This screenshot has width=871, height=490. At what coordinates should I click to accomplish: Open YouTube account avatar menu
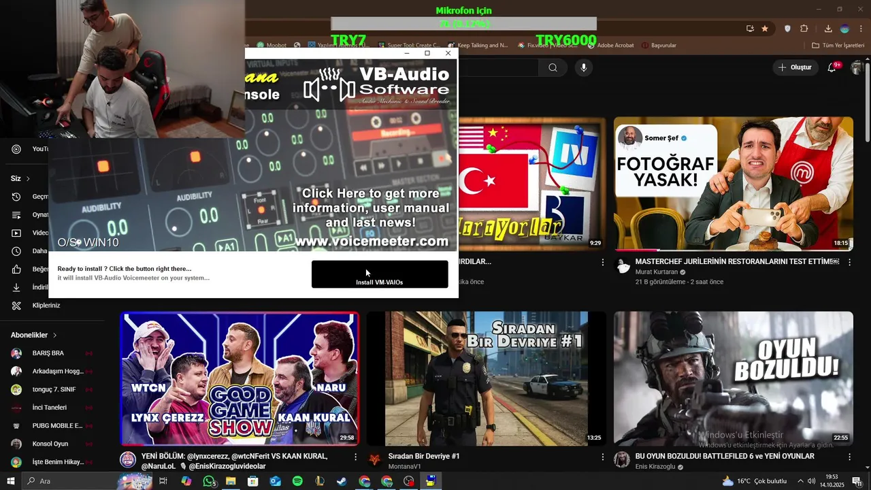pyautogui.click(x=857, y=67)
